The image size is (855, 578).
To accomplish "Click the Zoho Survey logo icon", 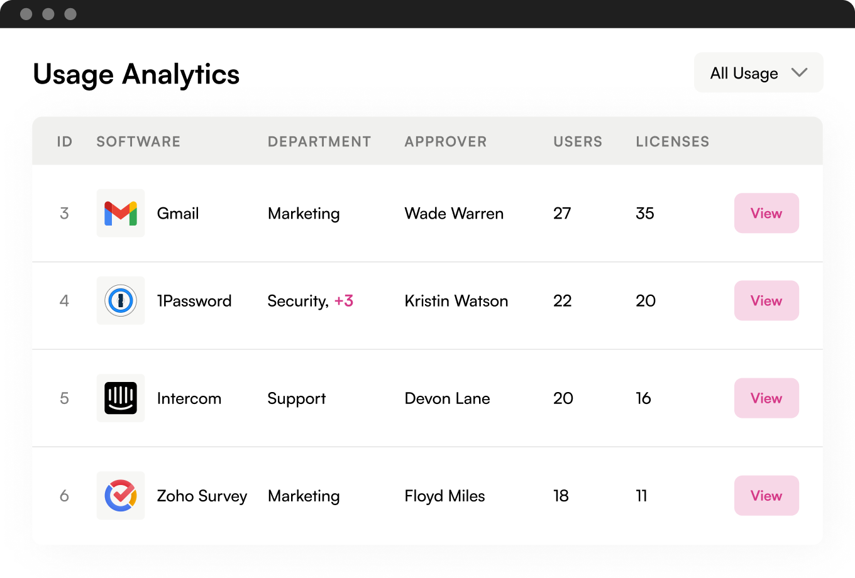I will click(120, 496).
